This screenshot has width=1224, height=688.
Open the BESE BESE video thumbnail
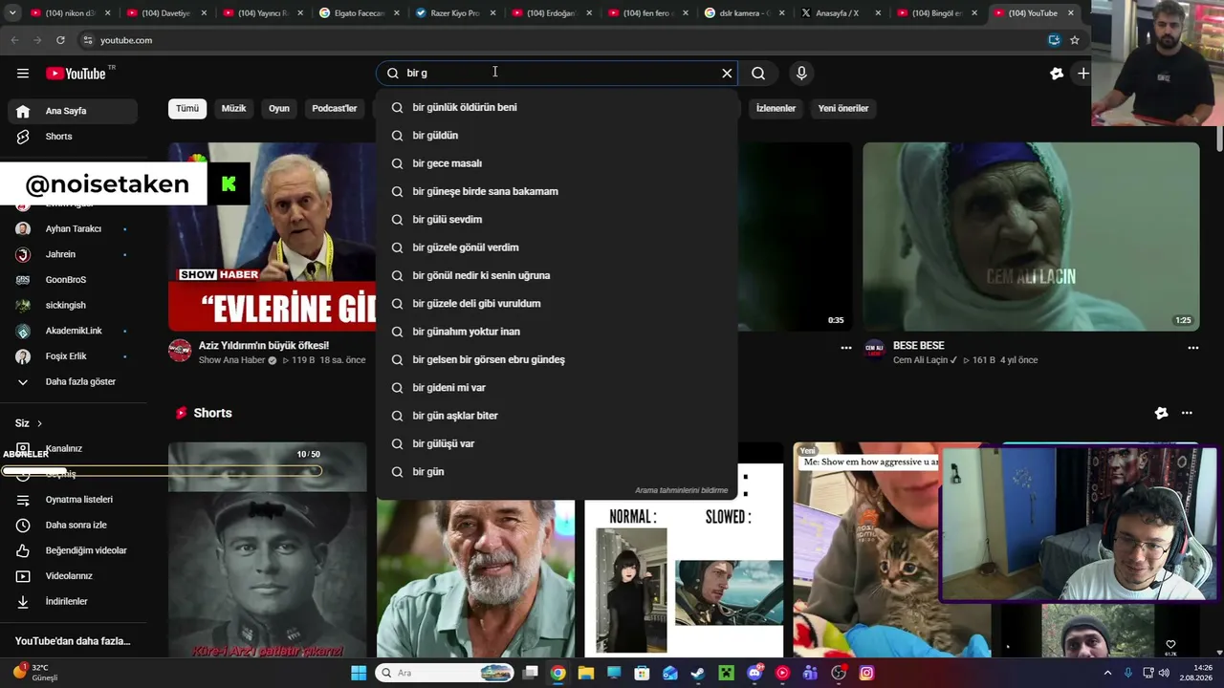(x=1031, y=237)
